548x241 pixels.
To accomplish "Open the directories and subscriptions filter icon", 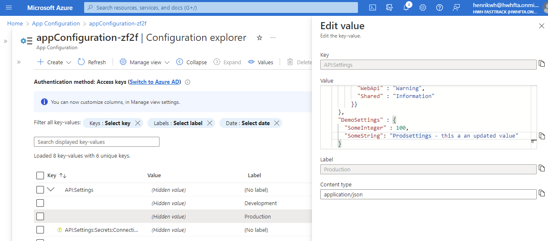I will point(389,8).
